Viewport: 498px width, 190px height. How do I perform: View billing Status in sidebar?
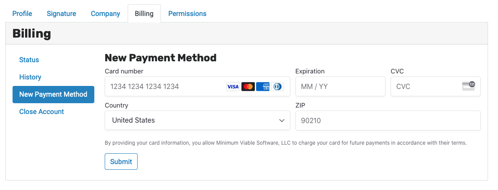[29, 60]
